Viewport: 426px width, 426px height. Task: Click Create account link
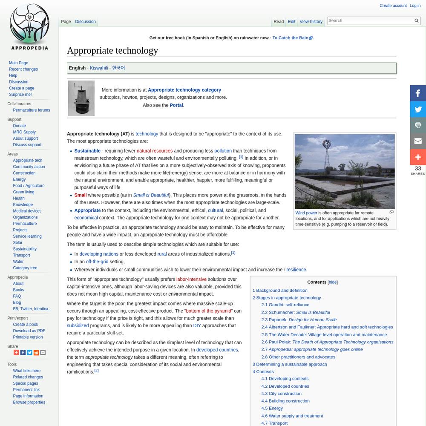tap(393, 6)
